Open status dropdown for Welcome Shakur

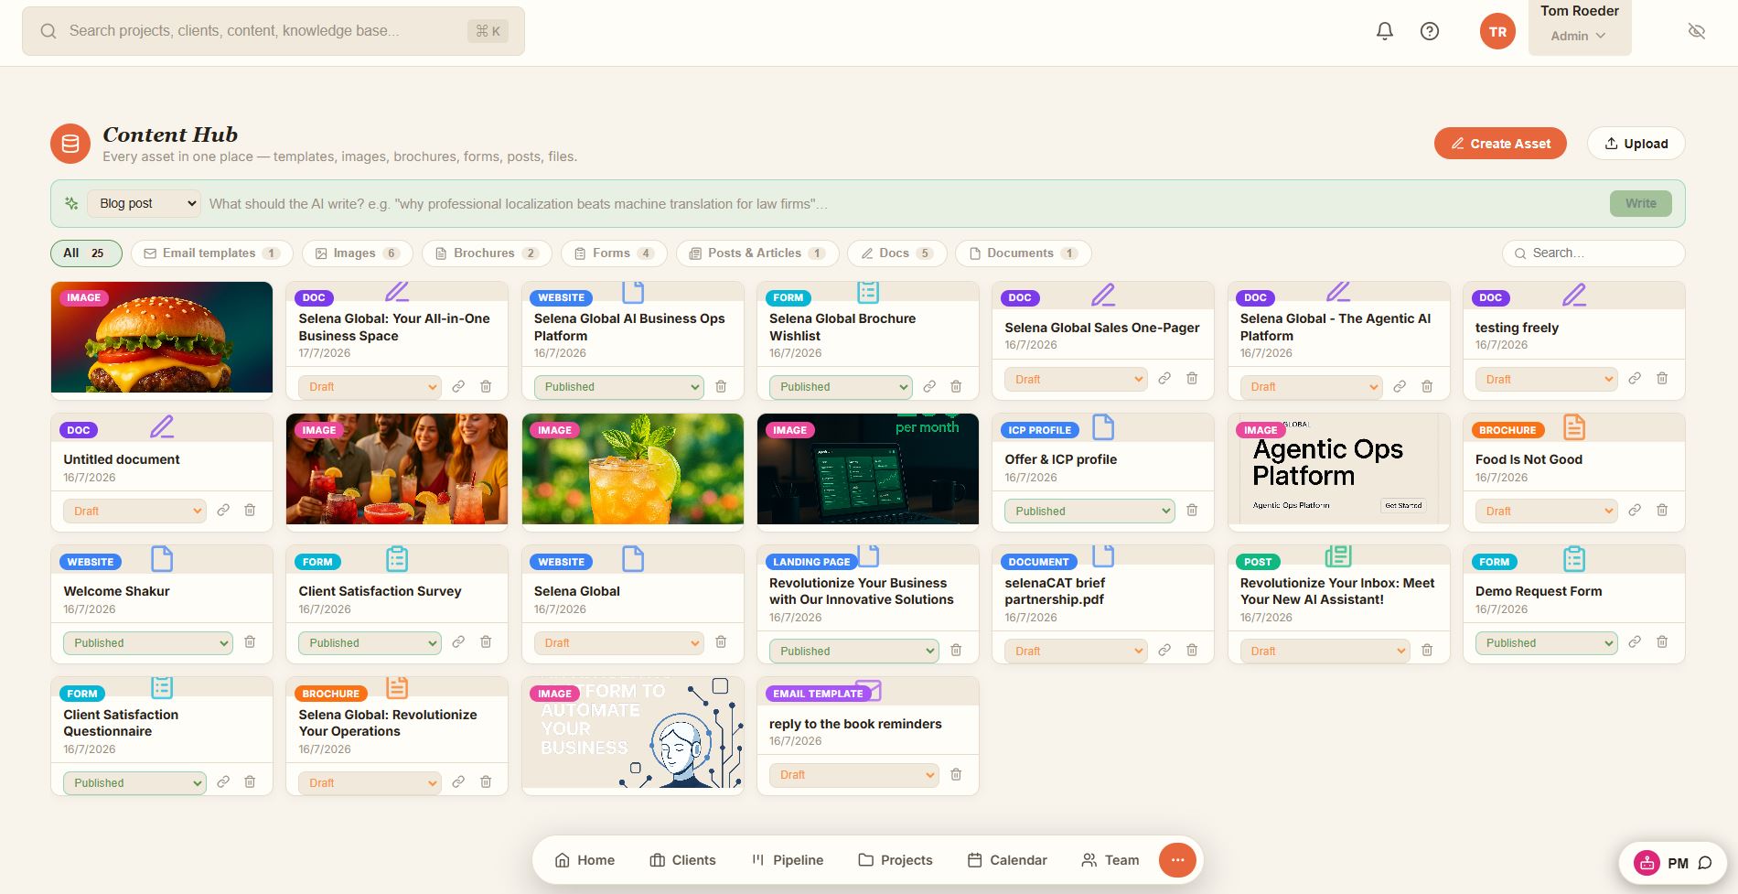(x=148, y=642)
